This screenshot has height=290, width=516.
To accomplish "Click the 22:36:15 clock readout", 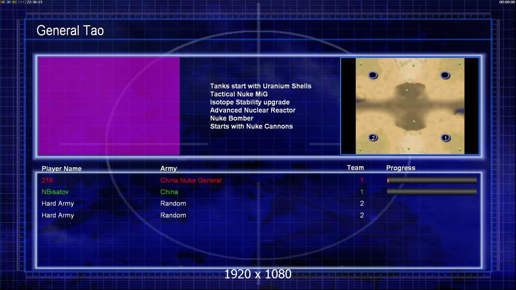I will pyautogui.click(x=34, y=2).
